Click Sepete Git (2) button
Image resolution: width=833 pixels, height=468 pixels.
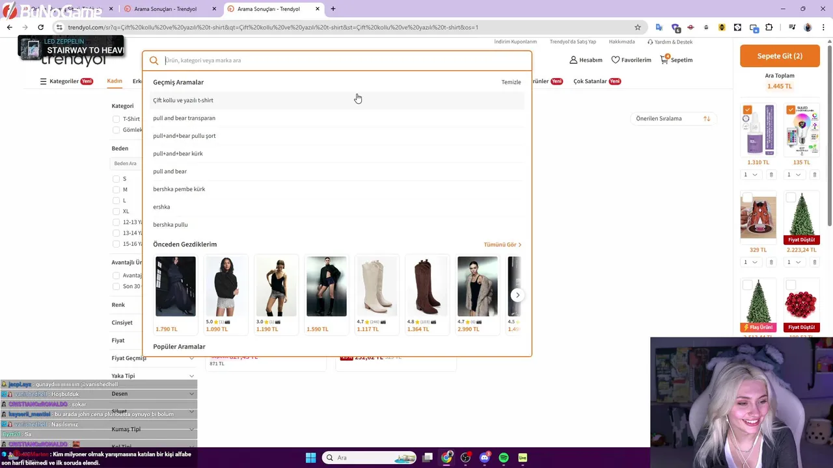[x=780, y=56]
